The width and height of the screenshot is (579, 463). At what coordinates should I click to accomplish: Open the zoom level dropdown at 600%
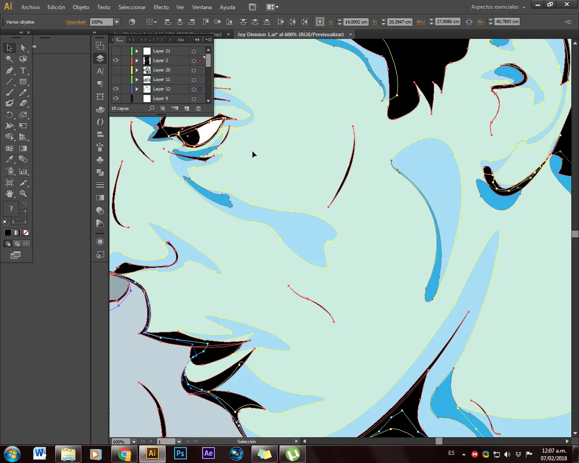point(133,442)
